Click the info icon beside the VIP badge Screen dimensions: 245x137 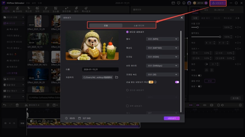point(155,82)
